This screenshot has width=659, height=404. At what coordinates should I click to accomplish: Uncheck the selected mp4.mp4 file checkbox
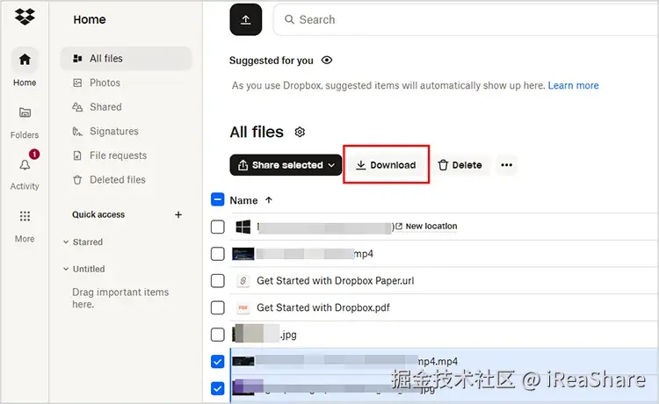click(217, 361)
